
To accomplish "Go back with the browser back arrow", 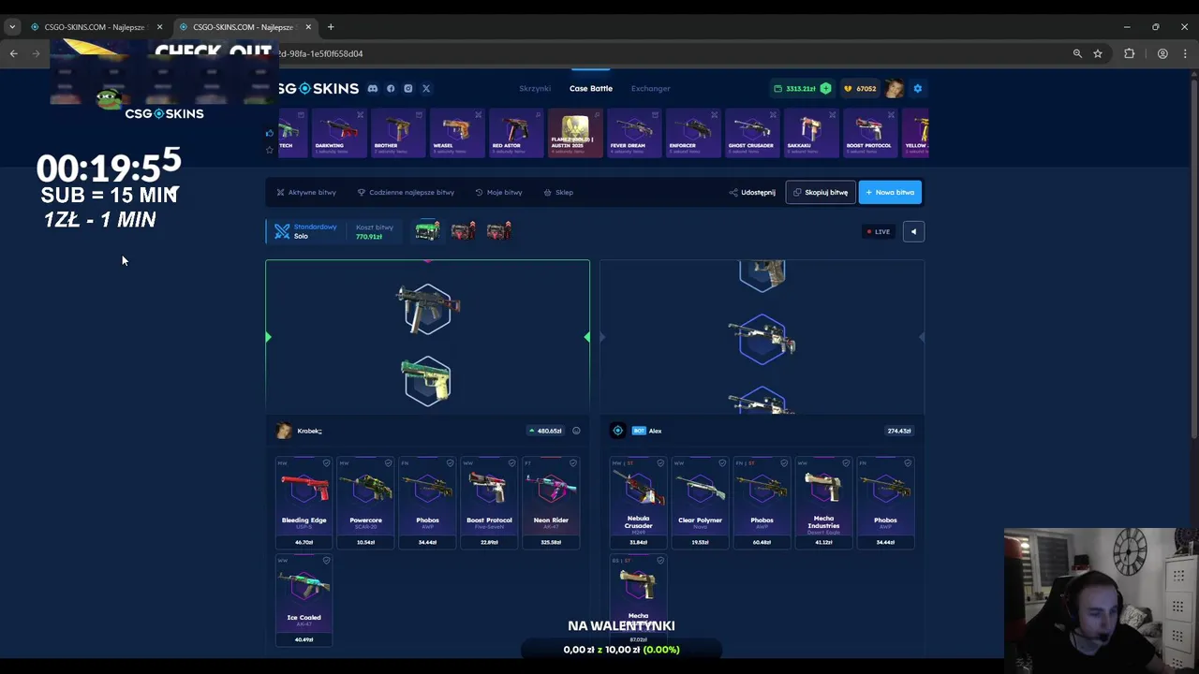I will 14,53.
